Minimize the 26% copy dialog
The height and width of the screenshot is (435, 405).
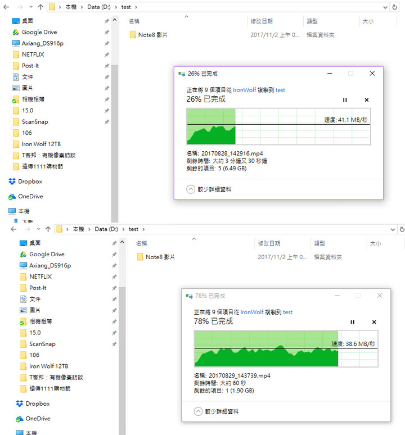tap(330, 74)
